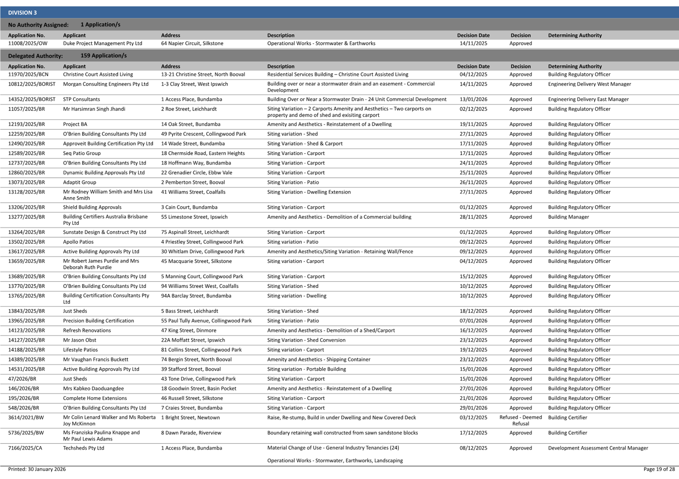This screenshot has height=479, width=679.
Task: Click the DIVISION 3 section header
Action: pyautogui.click(x=22, y=13)
